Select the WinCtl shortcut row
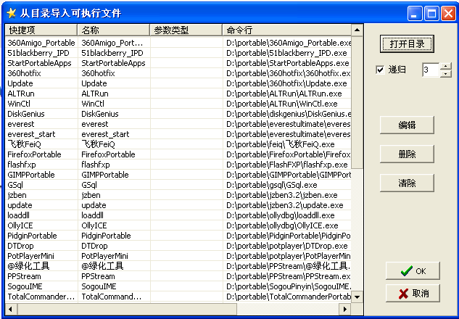Image resolution: width=459 pixels, height=319 pixels. click(178, 104)
